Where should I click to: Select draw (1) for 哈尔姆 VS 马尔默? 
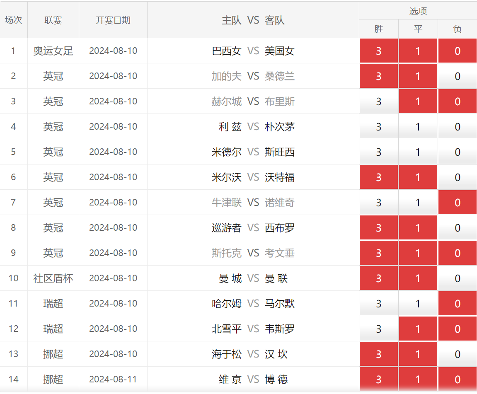pos(418,303)
